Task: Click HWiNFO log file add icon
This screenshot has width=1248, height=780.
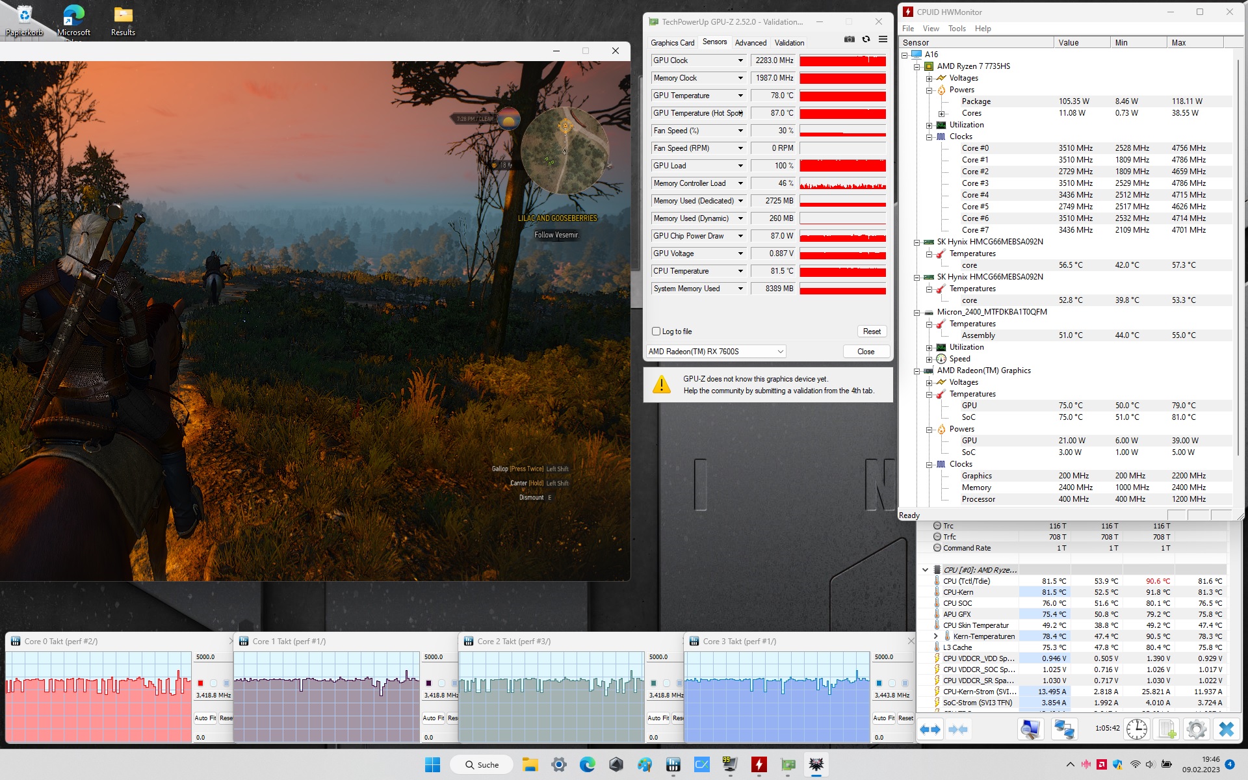Action: [x=1167, y=729]
